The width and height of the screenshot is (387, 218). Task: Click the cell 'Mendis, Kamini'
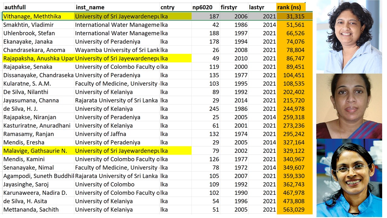pos(38,159)
